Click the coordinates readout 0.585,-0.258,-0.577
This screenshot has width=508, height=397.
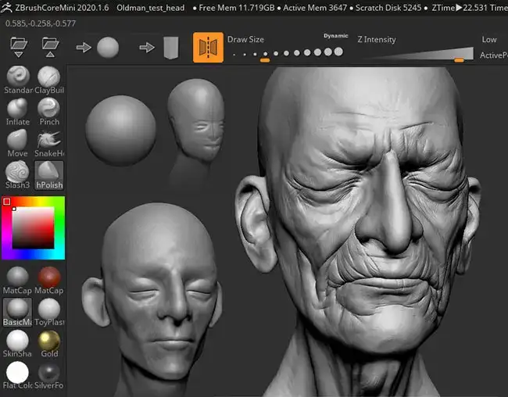click(x=41, y=23)
